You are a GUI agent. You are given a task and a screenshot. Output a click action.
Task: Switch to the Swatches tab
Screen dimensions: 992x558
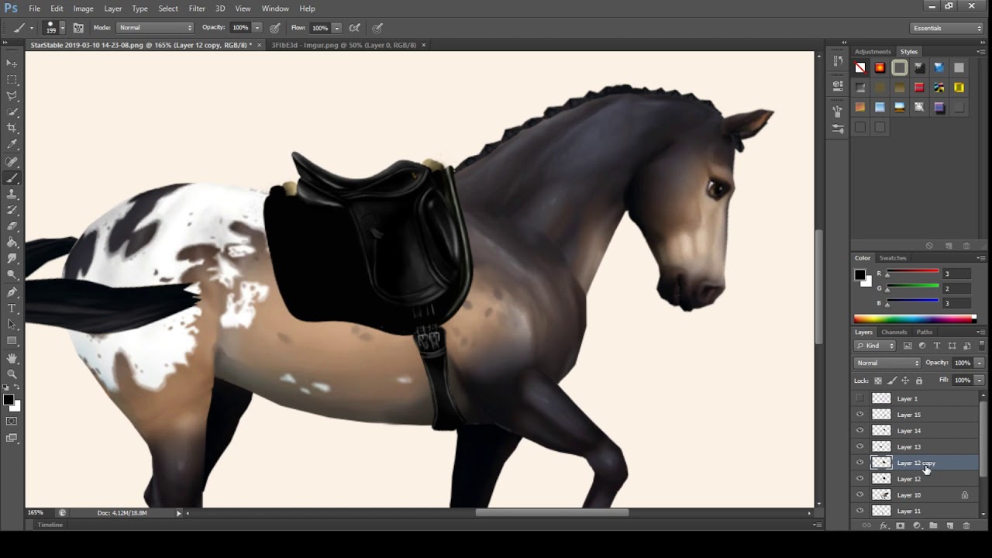pyautogui.click(x=893, y=258)
